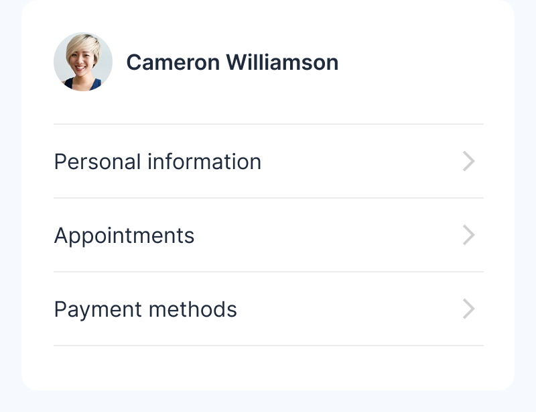Tap the right arrow icon for Personal information
The image size is (536, 412).
pyautogui.click(x=468, y=161)
